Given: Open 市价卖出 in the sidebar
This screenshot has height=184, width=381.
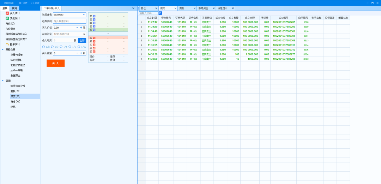Looking at the screenshot, I should pyautogui.click(x=11, y=29).
